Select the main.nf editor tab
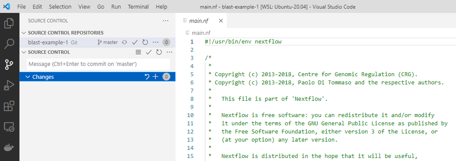The height and width of the screenshot is (161, 456). pos(201,21)
